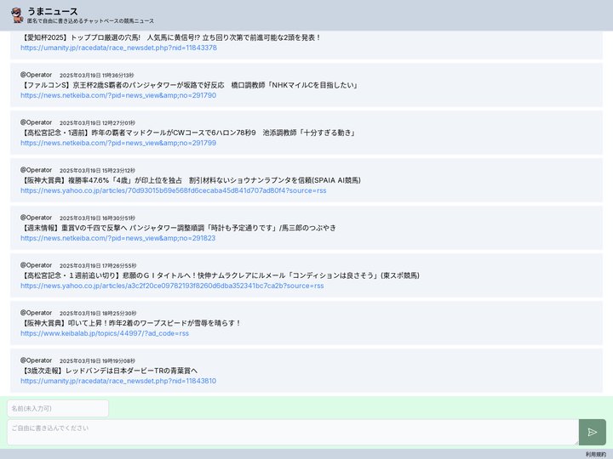Click timestamp 2025年03月19日 17時26分55秒

[98, 266]
